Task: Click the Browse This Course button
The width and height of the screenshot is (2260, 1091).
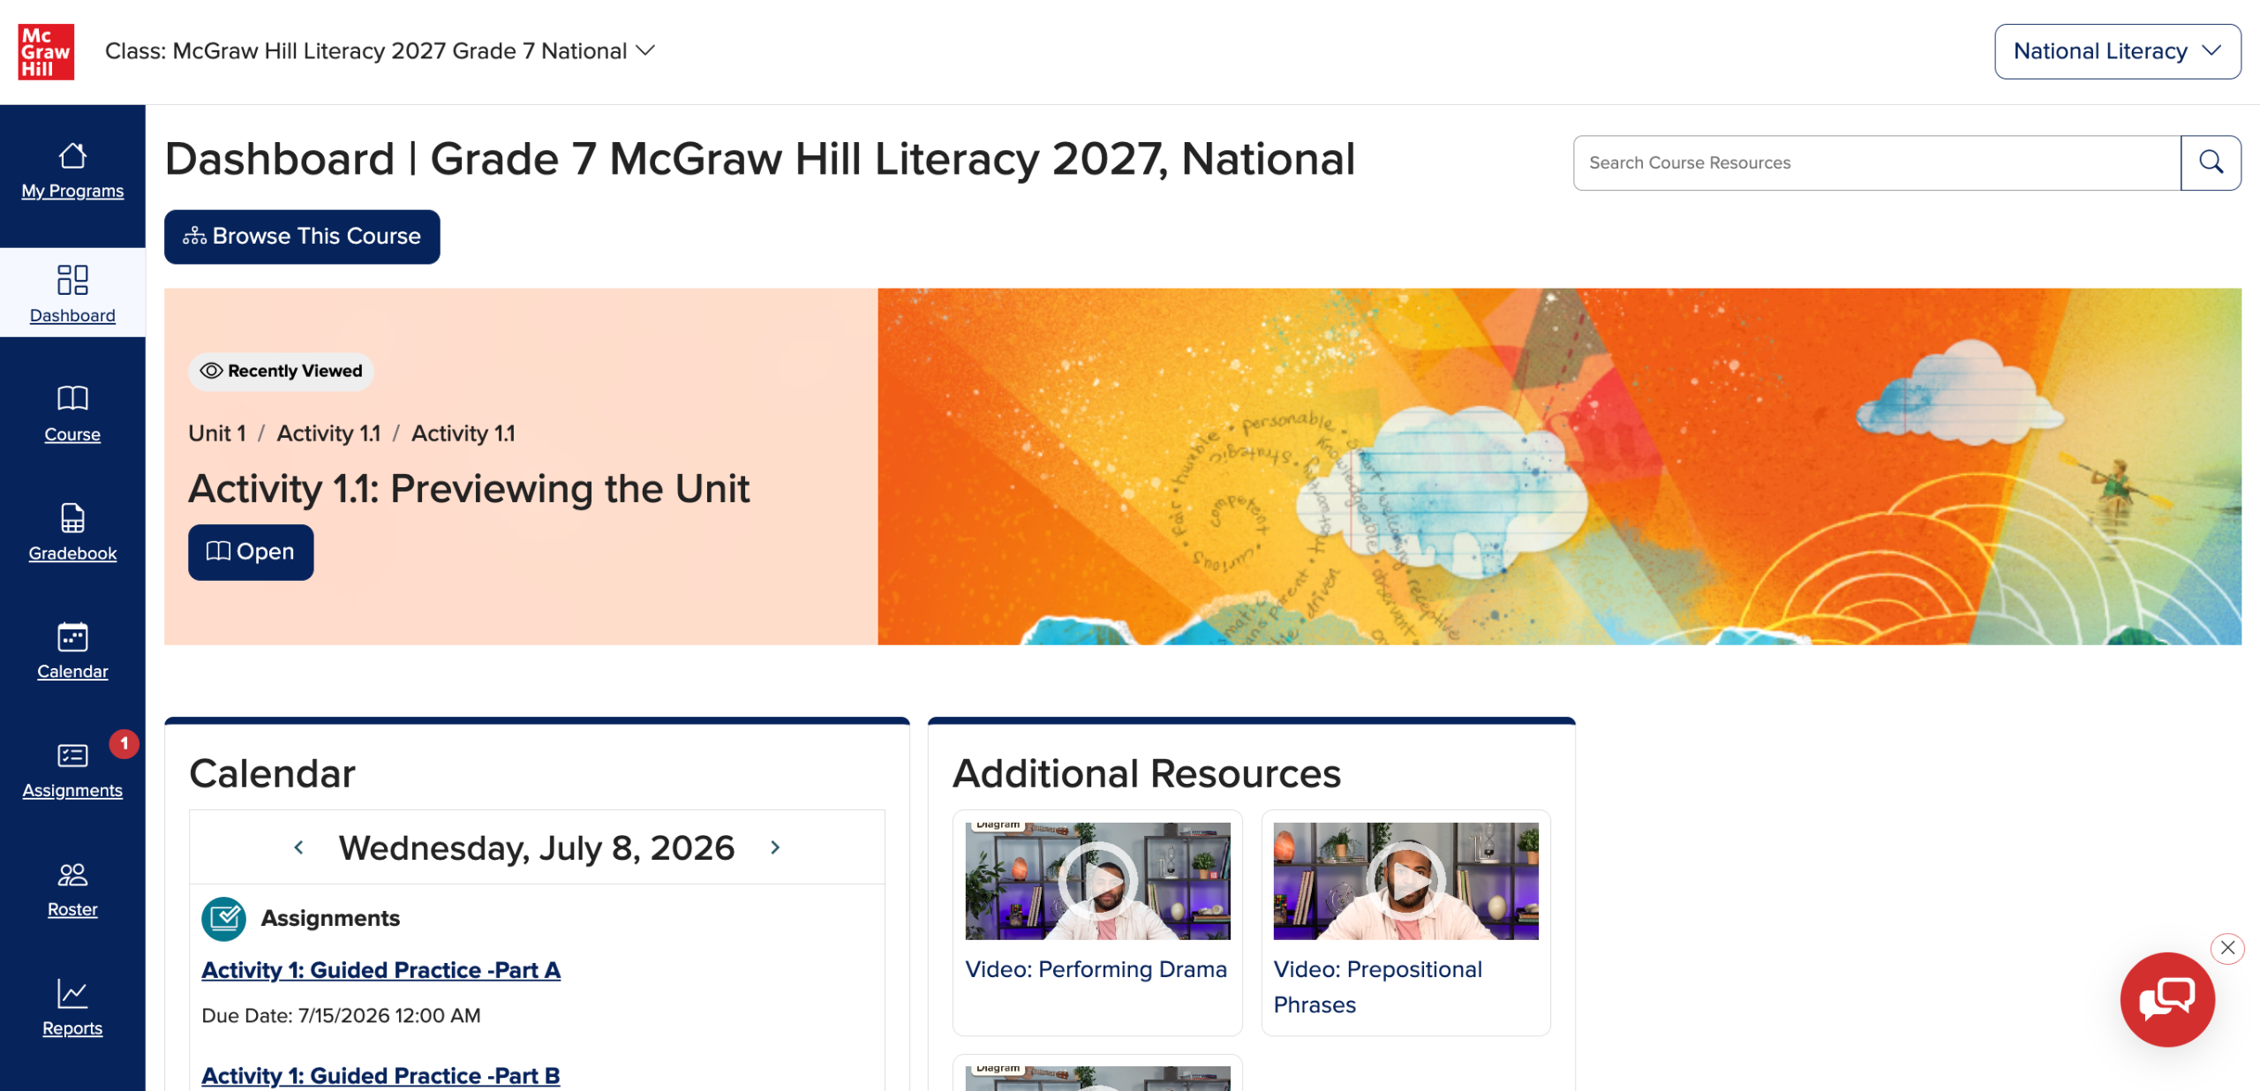Action: coord(302,237)
